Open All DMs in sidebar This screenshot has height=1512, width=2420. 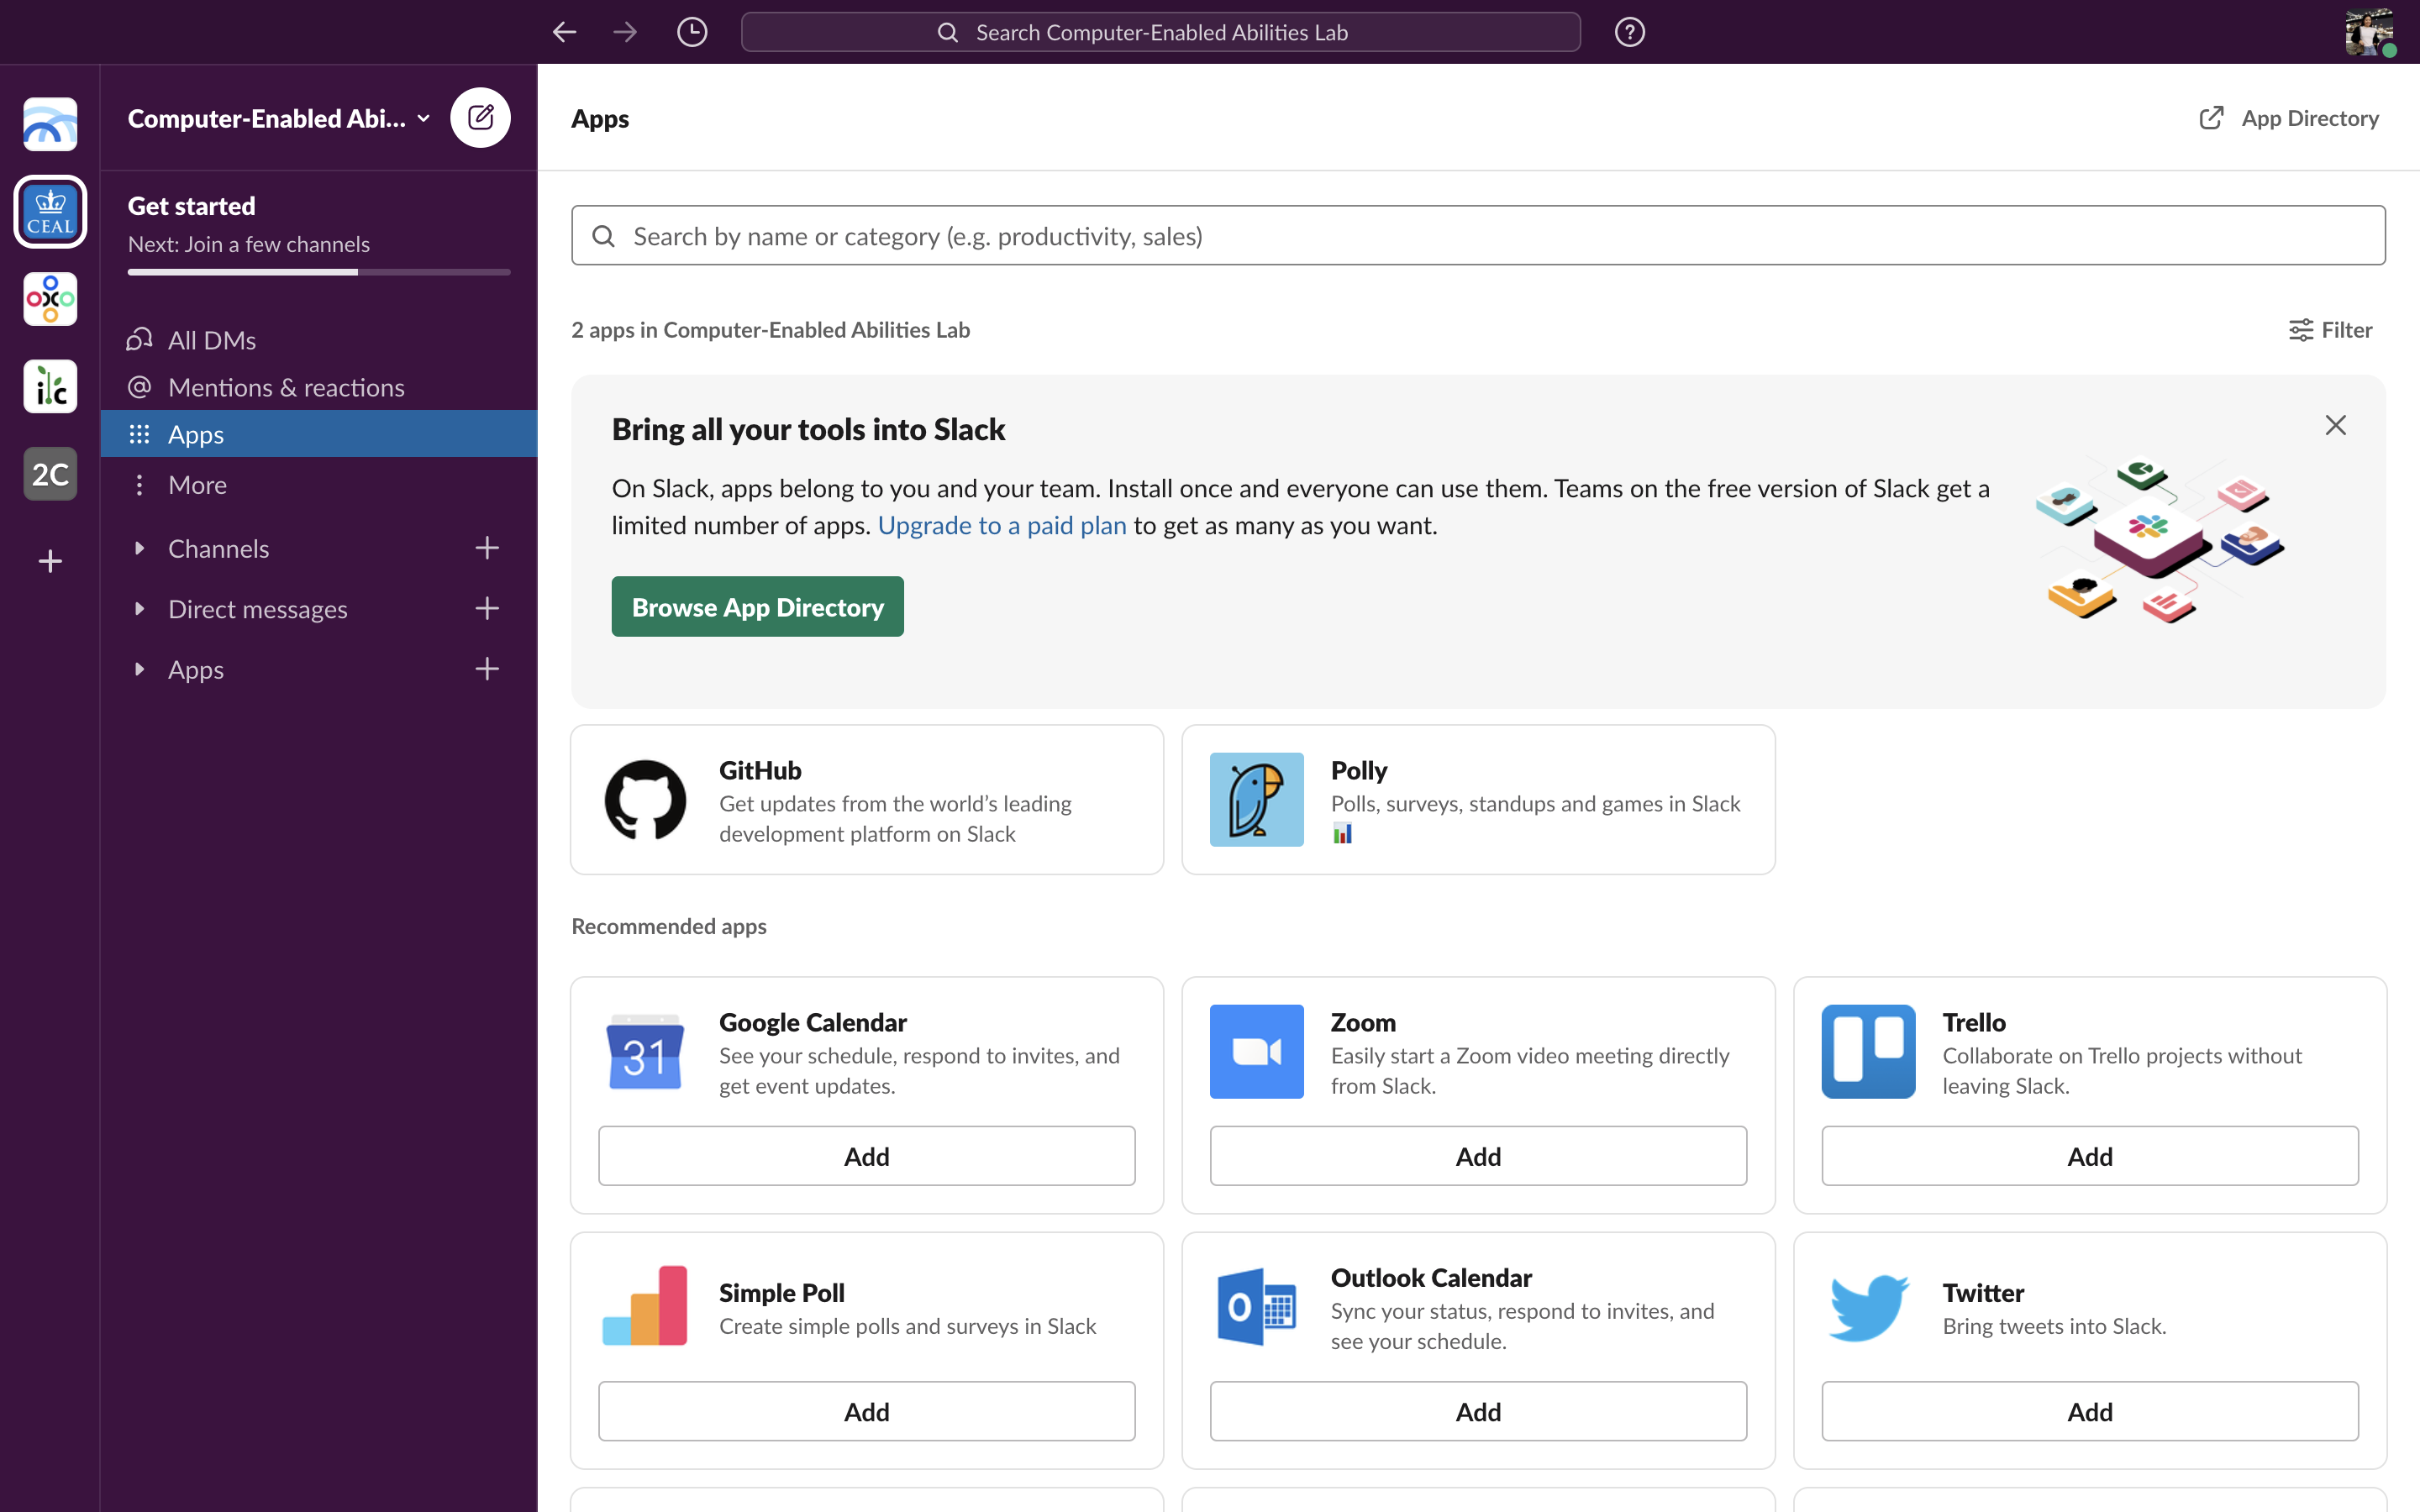pyautogui.click(x=319, y=340)
